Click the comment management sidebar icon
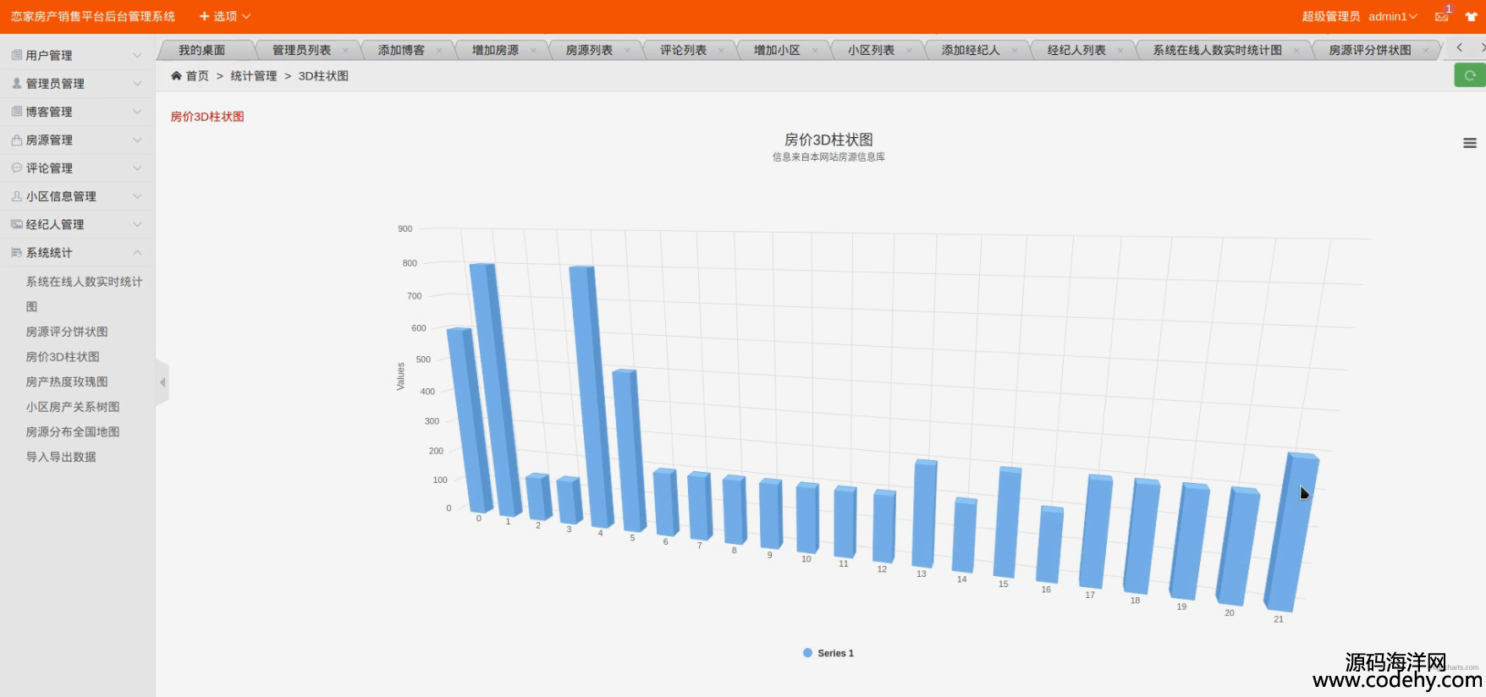The image size is (1486, 697). (17, 167)
